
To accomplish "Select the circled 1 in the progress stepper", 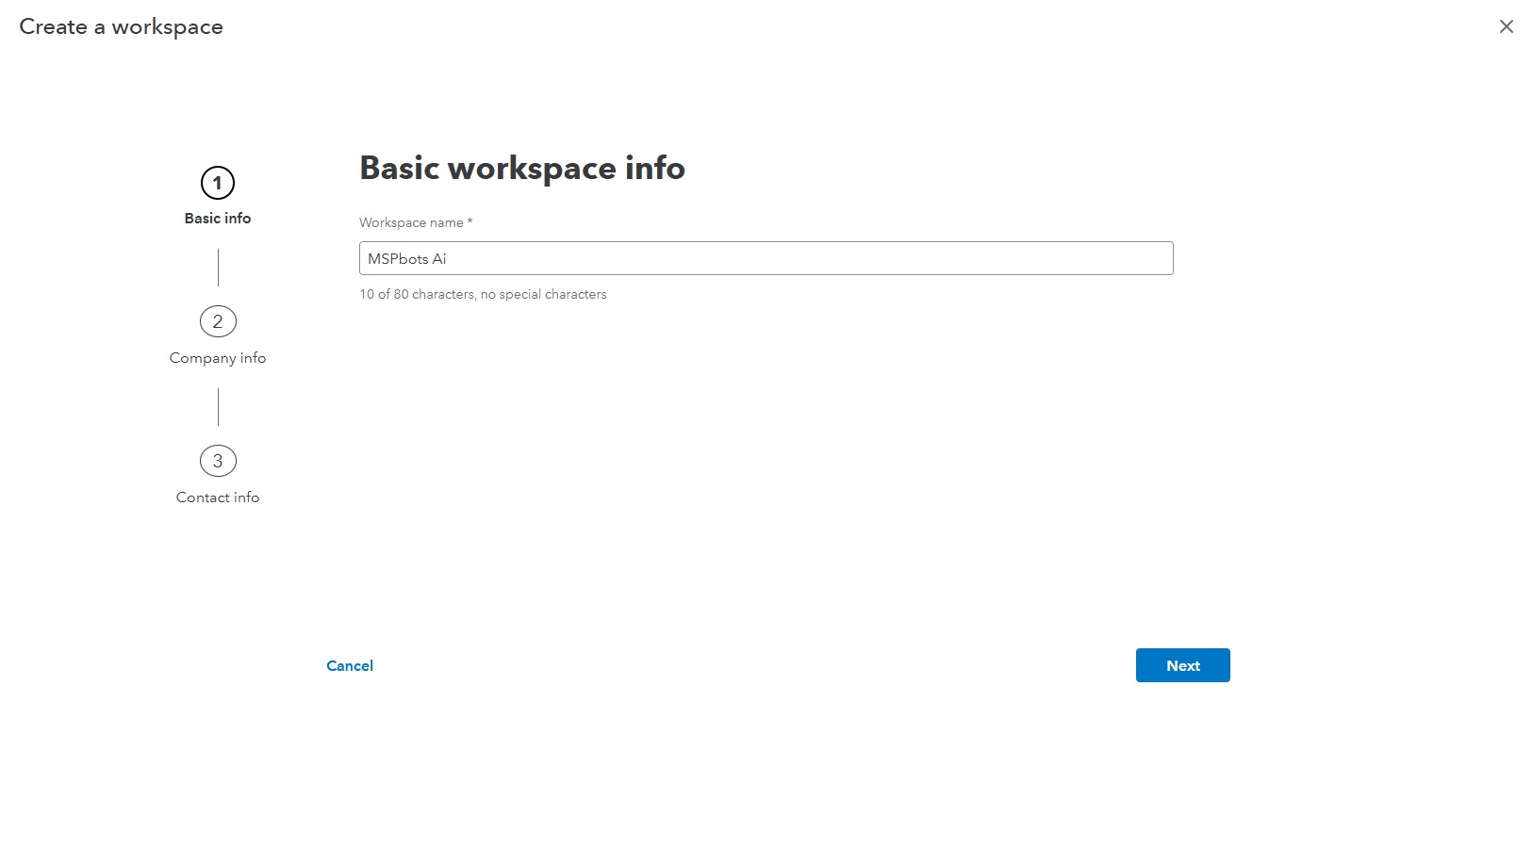I will [x=218, y=184].
